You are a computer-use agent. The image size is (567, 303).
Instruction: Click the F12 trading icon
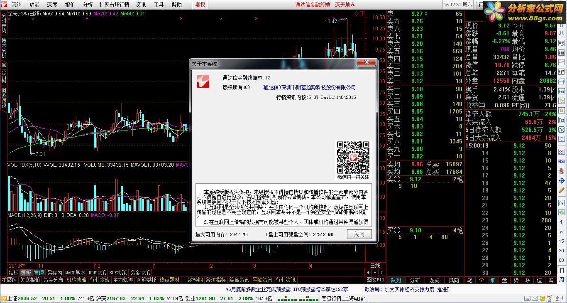[x=562, y=120]
